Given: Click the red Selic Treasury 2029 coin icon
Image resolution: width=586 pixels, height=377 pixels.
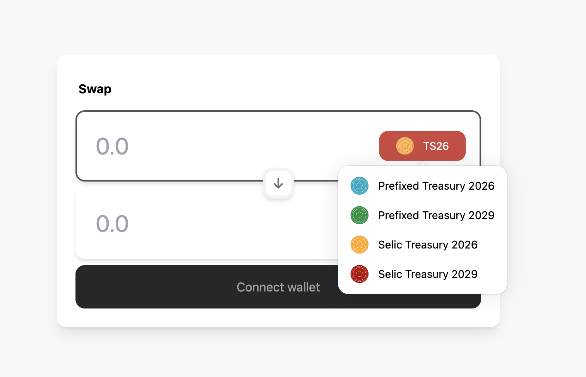Looking at the screenshot, I should click(359, 274).
